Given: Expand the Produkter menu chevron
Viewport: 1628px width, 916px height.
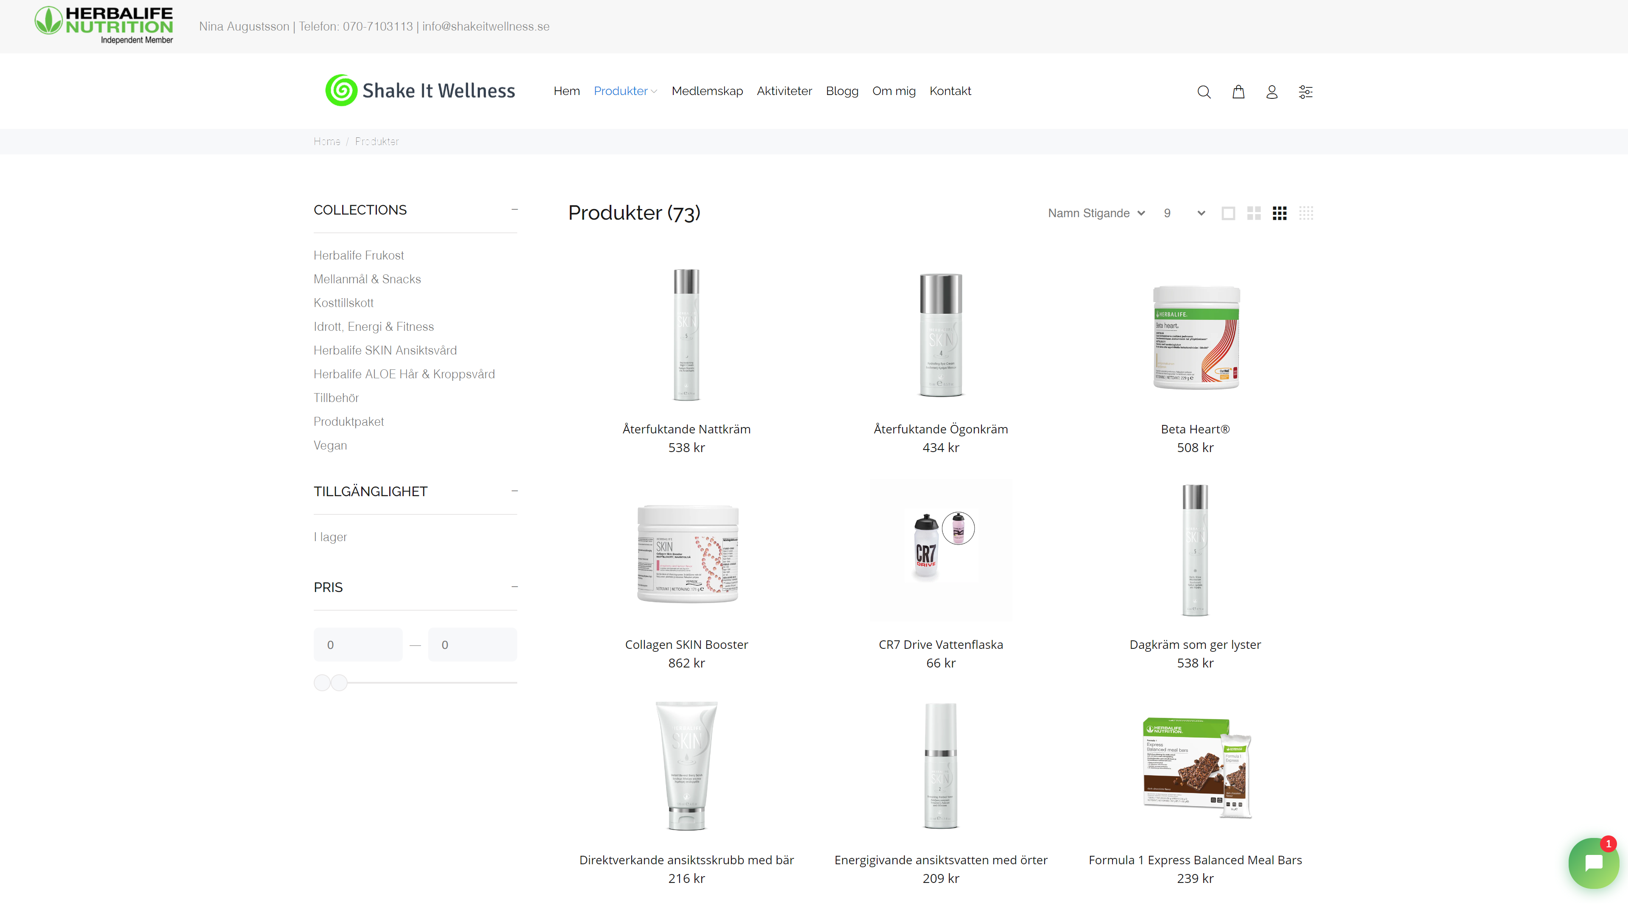Looking at the screenshot, I should pyautogui.click(x=654, y=92).
